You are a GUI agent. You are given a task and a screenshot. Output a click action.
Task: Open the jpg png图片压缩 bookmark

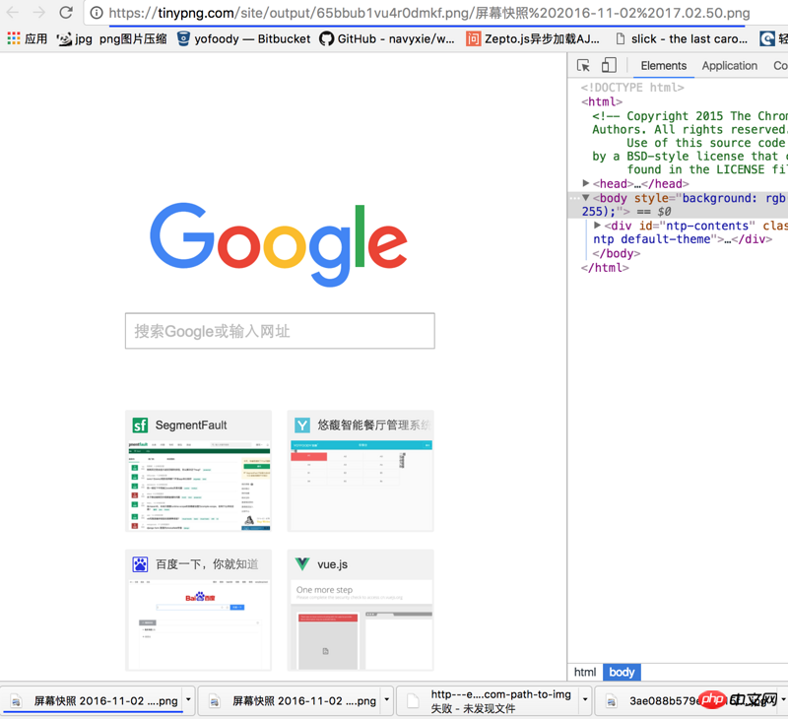pyautogui.click(x=111, y=38)
